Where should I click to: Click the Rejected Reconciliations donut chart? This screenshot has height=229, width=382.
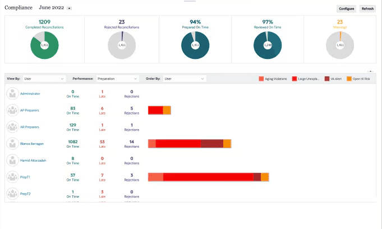[x=121, y=45]
